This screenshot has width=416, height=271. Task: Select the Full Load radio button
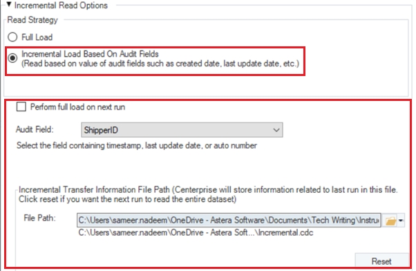(x=12, y=37)
